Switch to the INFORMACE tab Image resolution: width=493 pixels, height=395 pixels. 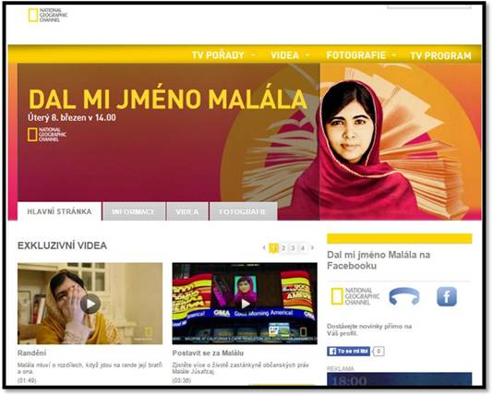tap(134, 211)
